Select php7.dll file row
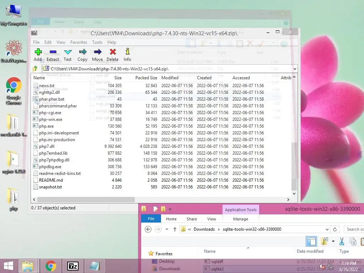The image size is (364, 273). (47, 146)
